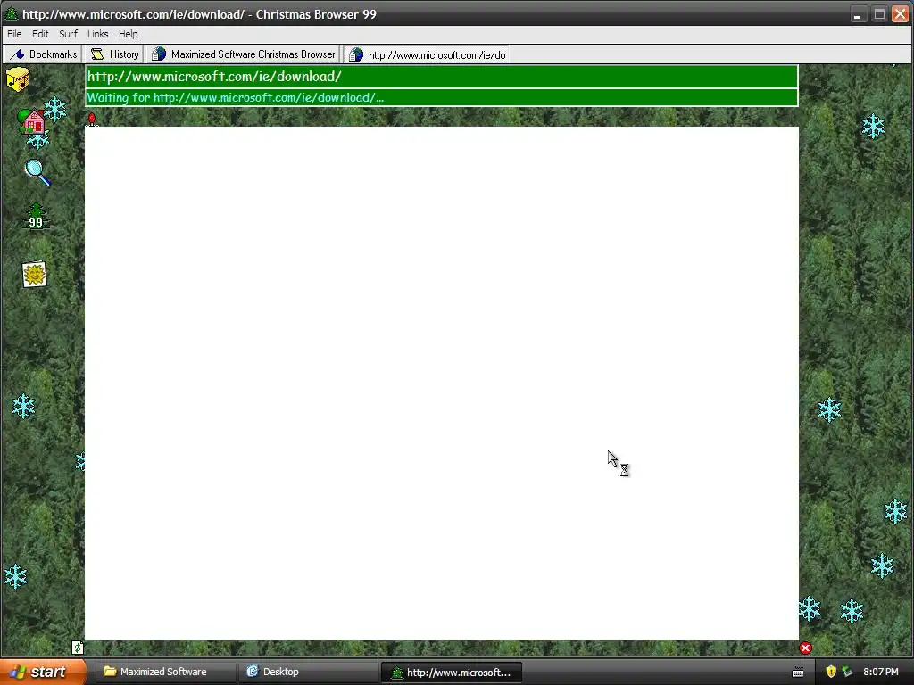
Task: Click the small green document icon at bottom-left
Action: coord(78,648)
